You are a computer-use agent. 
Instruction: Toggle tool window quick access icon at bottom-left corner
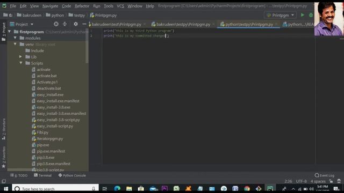4,181
